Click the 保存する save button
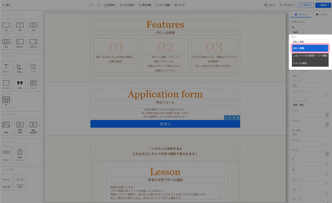 [x=305, y=5]
